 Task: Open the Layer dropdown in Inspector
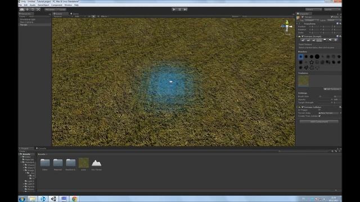click(x=334, y=20)
